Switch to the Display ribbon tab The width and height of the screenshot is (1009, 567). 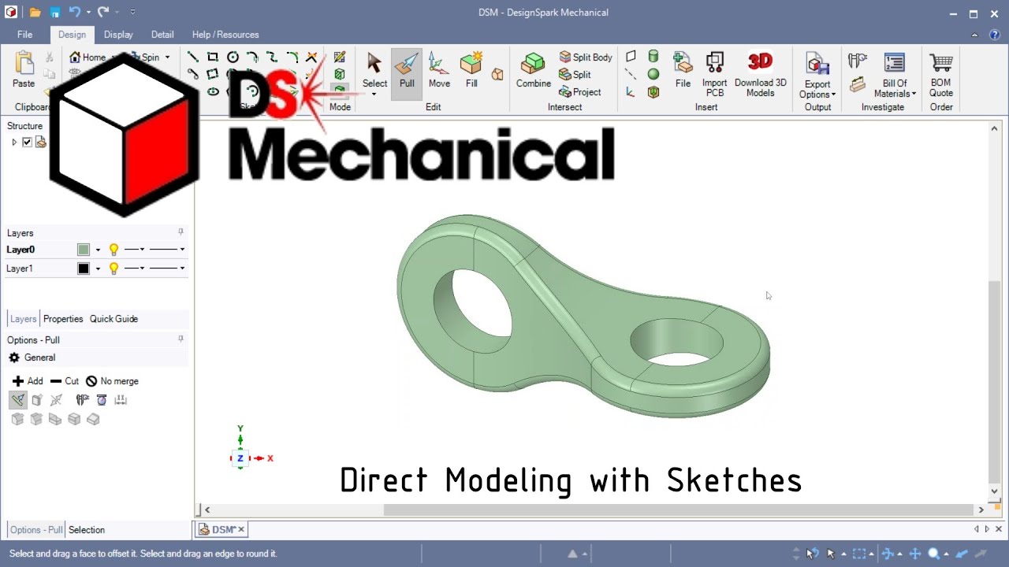click(x=118, y=35)
